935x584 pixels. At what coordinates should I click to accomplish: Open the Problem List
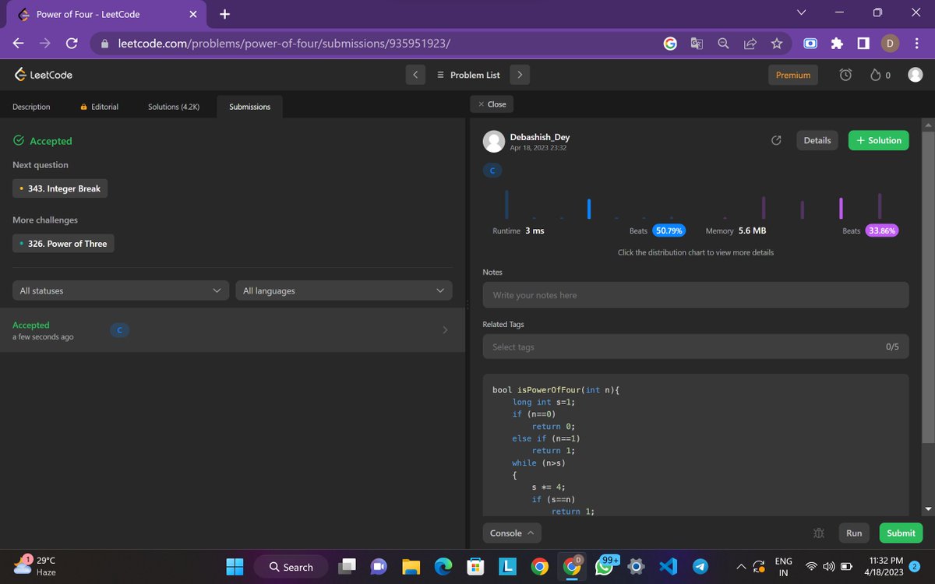[468, 75]
